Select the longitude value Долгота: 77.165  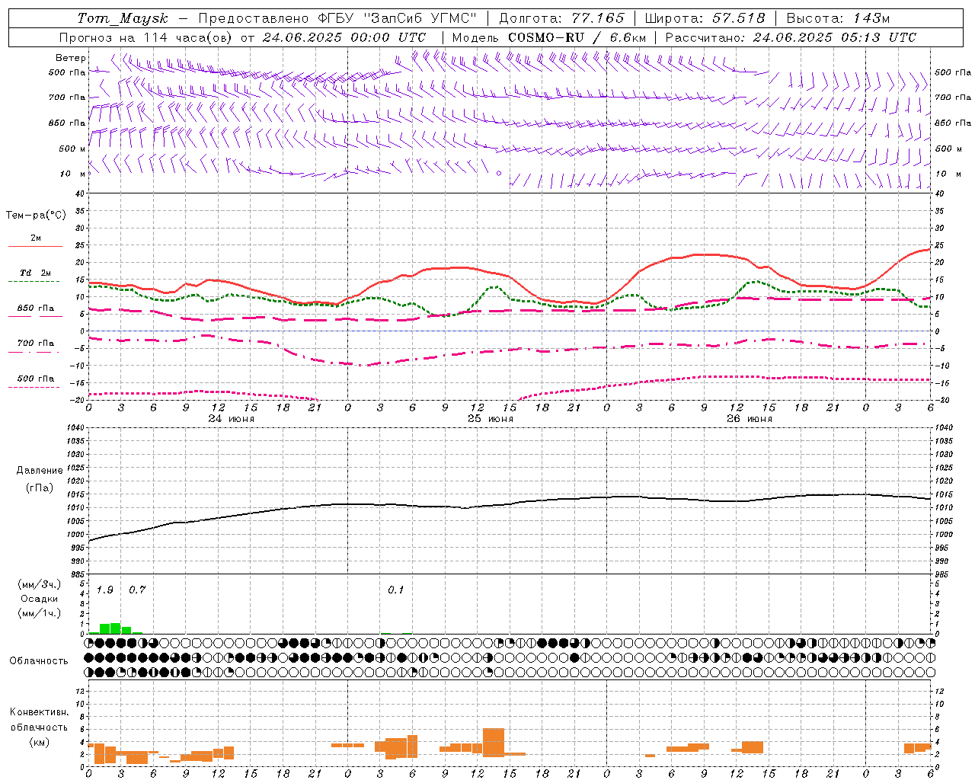(x=561, y=18)
